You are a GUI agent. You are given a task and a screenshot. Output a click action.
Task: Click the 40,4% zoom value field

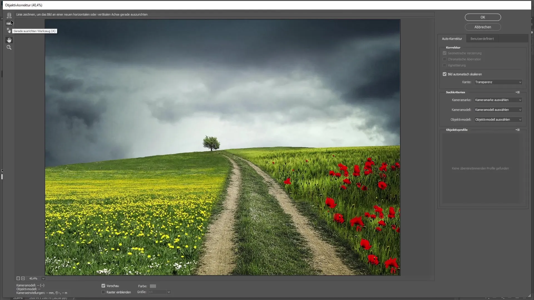(x=33, y=278)
